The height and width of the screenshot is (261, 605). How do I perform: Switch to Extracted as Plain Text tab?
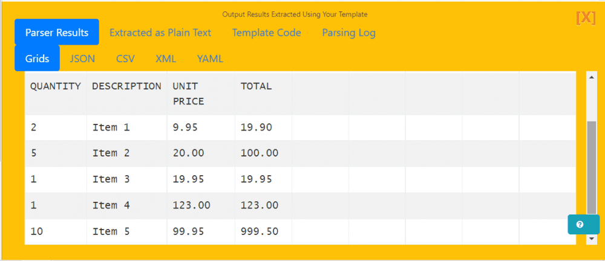(160, 33)
